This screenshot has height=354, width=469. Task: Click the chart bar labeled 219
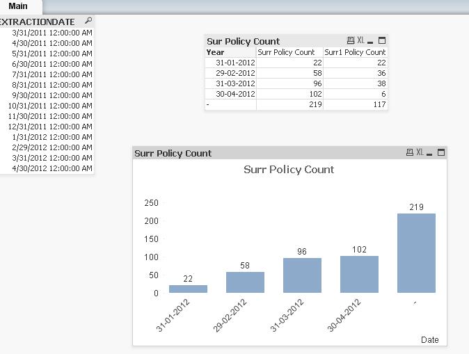click(x=416, y=253)
